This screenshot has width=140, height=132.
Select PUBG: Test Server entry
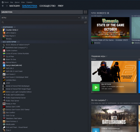coord(12,101)
